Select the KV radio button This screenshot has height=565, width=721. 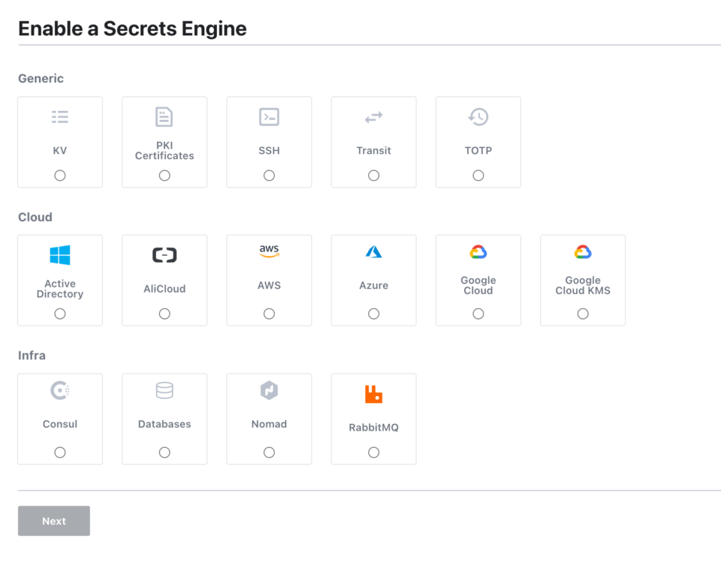click(60, 175)
